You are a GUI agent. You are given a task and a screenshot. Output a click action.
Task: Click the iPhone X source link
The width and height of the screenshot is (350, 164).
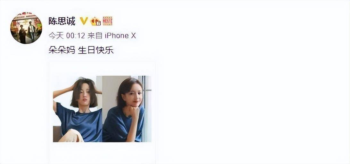point(120,36)
